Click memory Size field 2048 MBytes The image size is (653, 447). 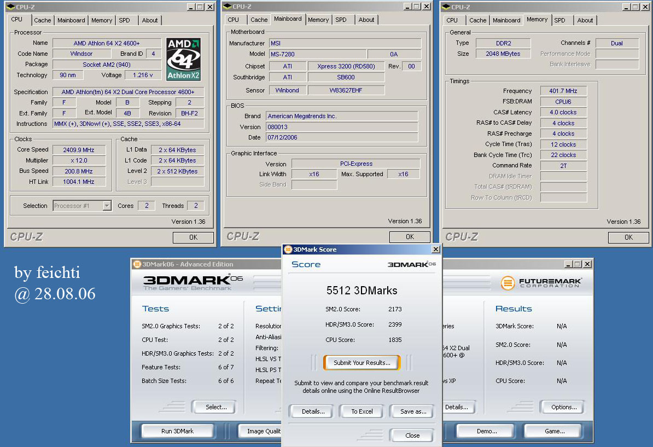tap(503, 54)
